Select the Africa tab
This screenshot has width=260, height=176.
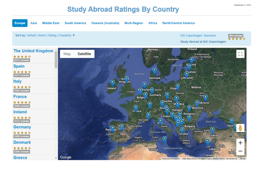[153, 23]
